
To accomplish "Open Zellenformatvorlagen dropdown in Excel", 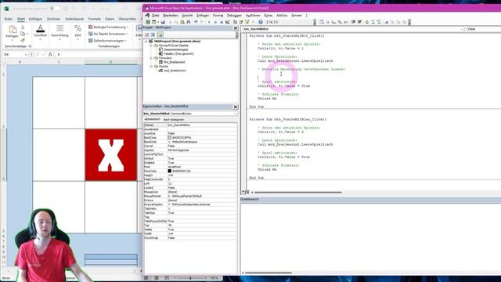I will point(107,41).
